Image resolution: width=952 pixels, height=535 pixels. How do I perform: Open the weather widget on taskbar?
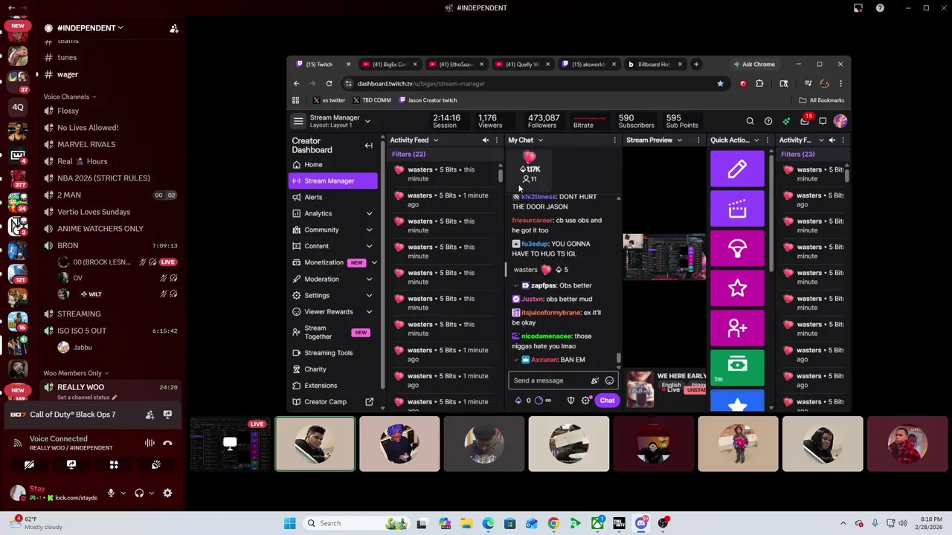[x=36, y=523]
